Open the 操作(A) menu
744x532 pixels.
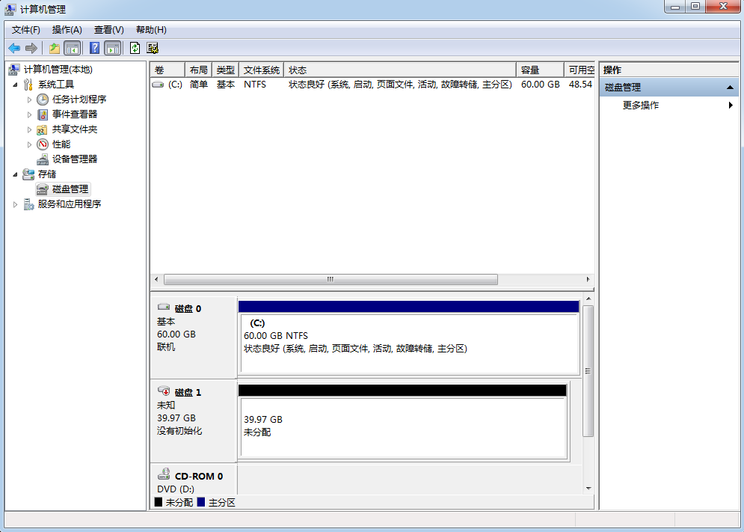pos(67,29)
